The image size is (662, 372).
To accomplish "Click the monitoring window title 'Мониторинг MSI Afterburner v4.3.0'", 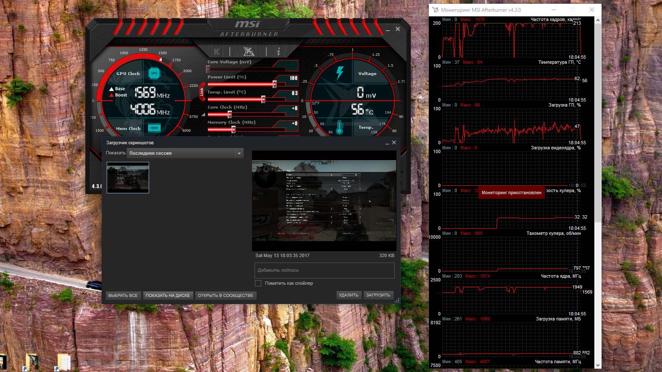I will [x=481, y=10].
